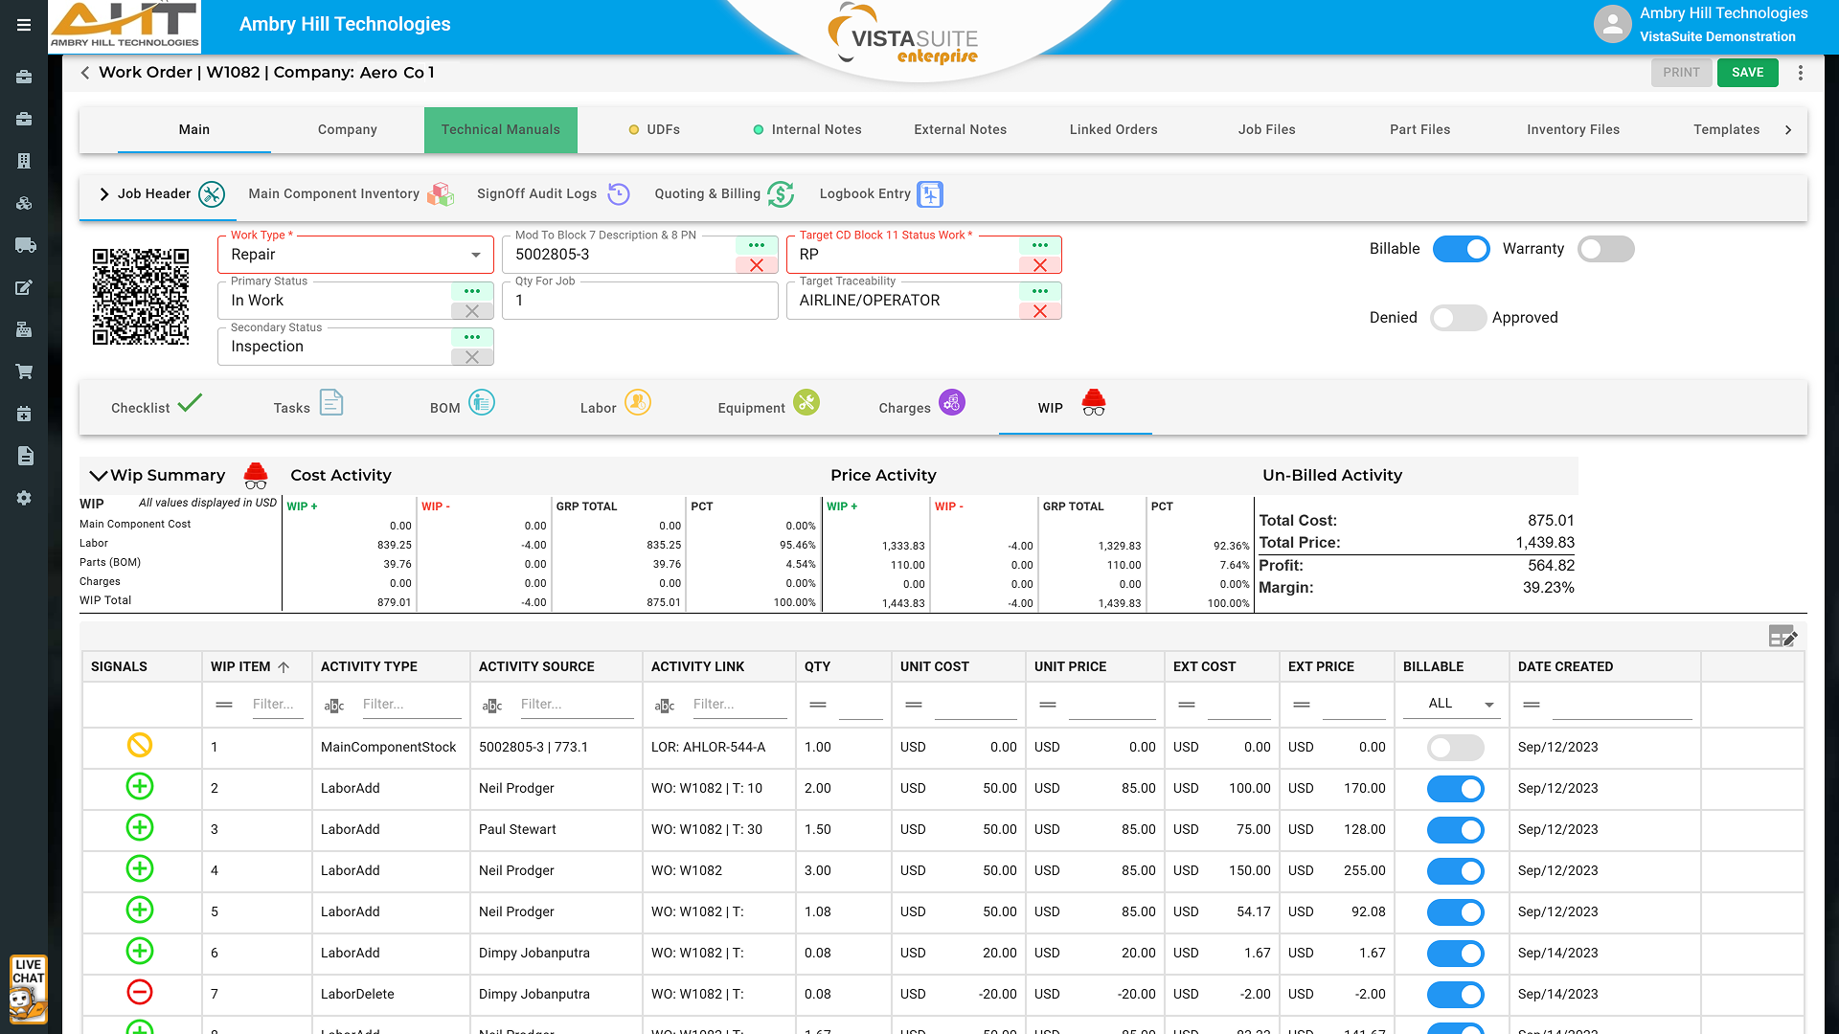Image resolution: width=1839 pixels, height=1034 pixels.
Task: Open the Live Chat widget
Action: (28, 989)
